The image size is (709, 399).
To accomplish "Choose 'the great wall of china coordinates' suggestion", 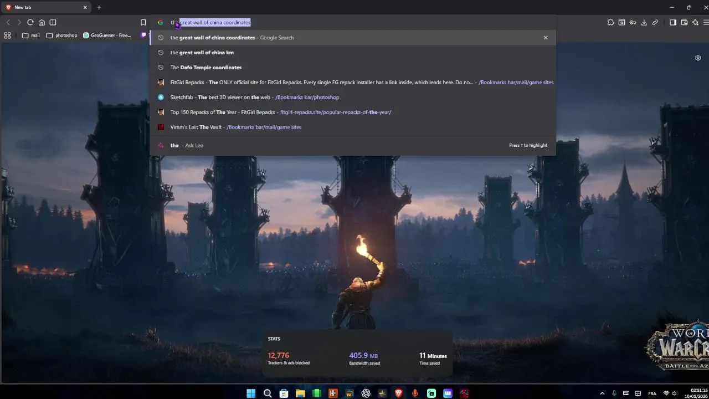I will [353, 38].
